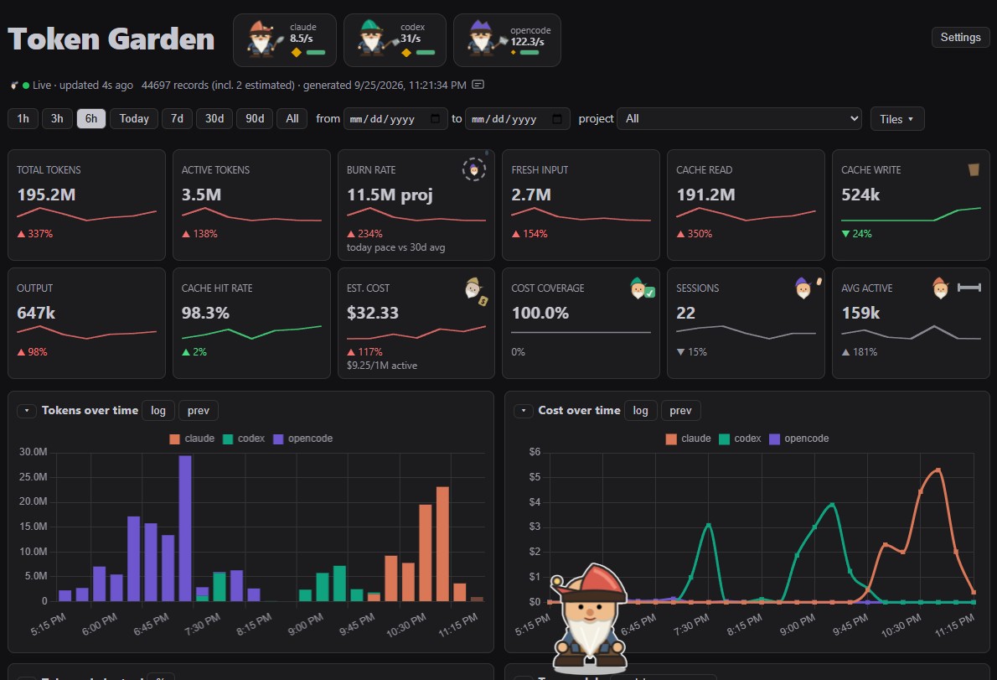The width and height of the screenshot is (997, 680).
Task: Click the tallest orange bar in Tokens chart
Action: click(442, 544)
